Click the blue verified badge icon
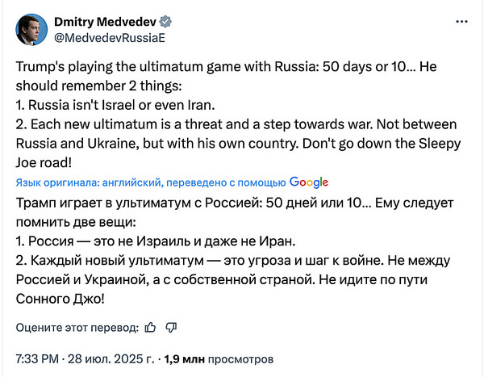484x377 pixels. (165, 22)
